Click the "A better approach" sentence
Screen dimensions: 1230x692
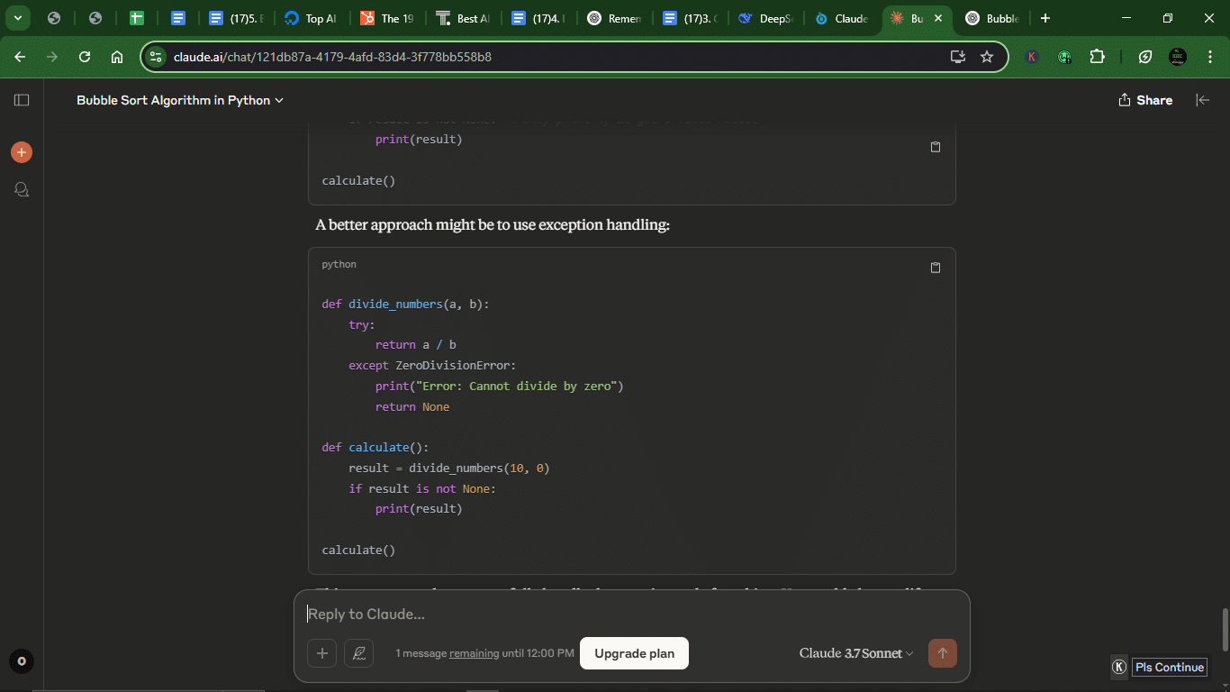(x=493, y=224)
